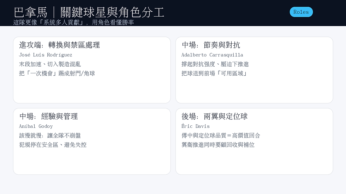Select the slide title 巴拿馬｜關鍵球星與角色分工

(x=89, y=12)
